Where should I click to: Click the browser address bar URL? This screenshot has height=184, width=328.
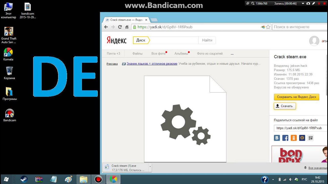tap(165, 27)
